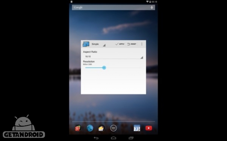Screen dimensions: 227x141
Task: Tap the Android Back navigation button
Action: pyautogui.click(x=96, y=138)
